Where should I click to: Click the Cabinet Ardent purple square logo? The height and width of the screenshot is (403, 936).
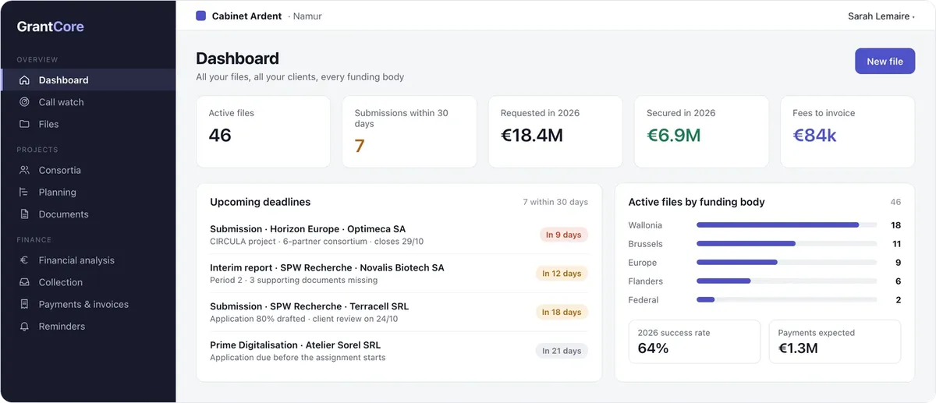pyautogui.click(x=201, y=16)
